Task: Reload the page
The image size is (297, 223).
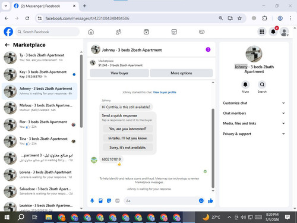Action: coord(27,18)
